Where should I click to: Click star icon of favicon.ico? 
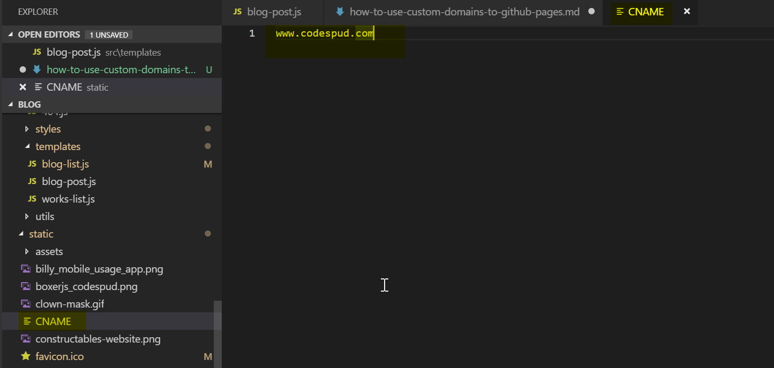25,356
